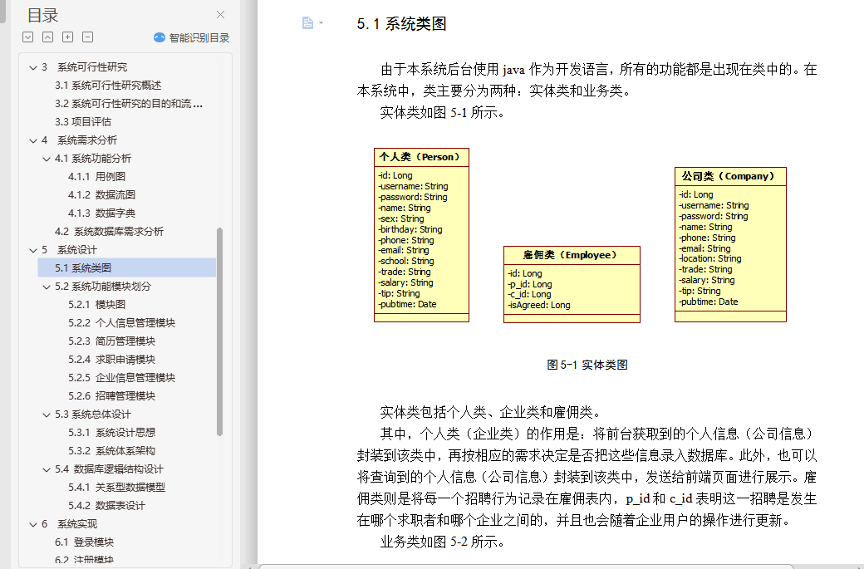Collapse section 5.4 数据库逻辑结构设计
Viewport: 864px width, 569px height.
click(47, 470)
